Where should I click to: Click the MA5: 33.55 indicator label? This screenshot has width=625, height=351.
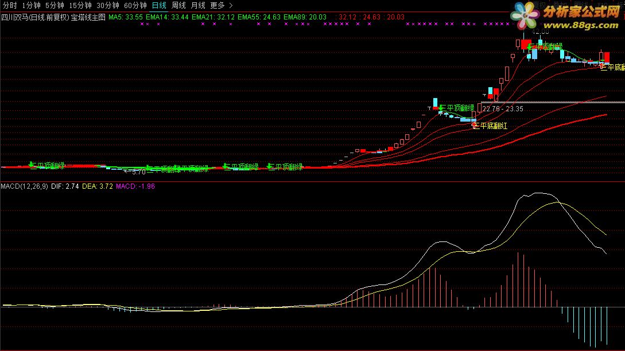point(126,17)
